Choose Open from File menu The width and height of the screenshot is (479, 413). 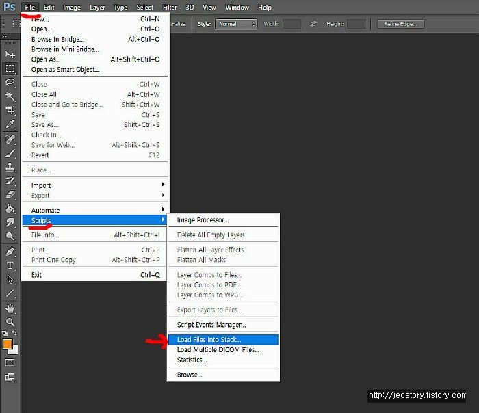(94, 29)
